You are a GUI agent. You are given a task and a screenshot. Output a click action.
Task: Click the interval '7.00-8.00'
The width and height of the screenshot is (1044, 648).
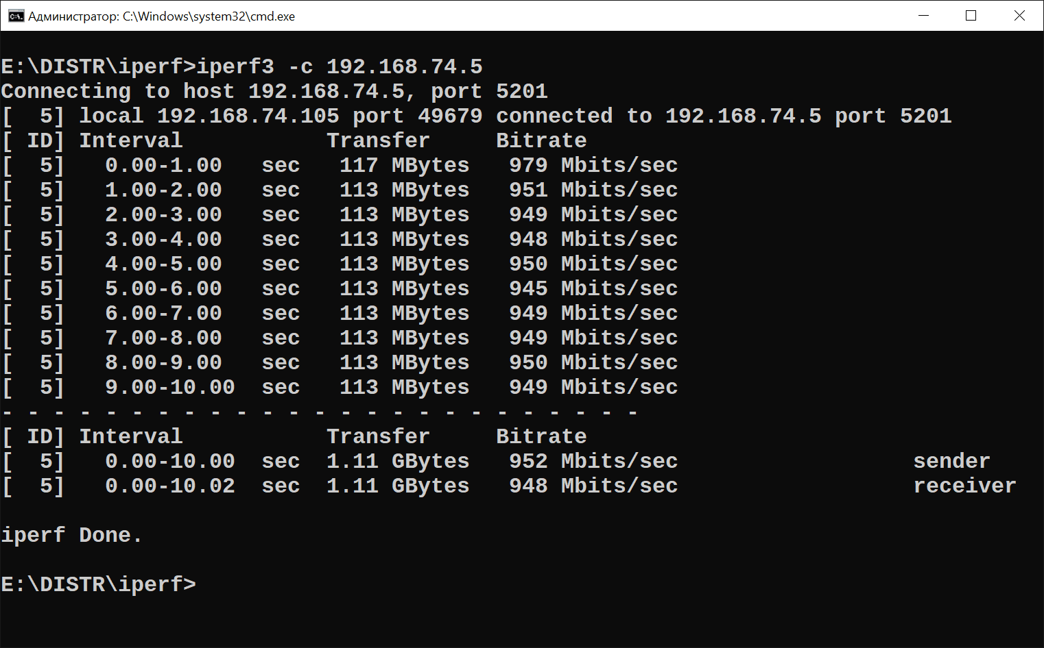tap(163, 338)
